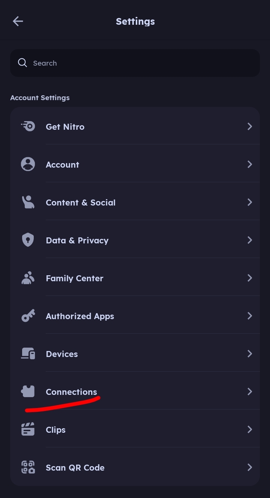Click the Devices icon
The image size is (270, 498).
(28, 354)
